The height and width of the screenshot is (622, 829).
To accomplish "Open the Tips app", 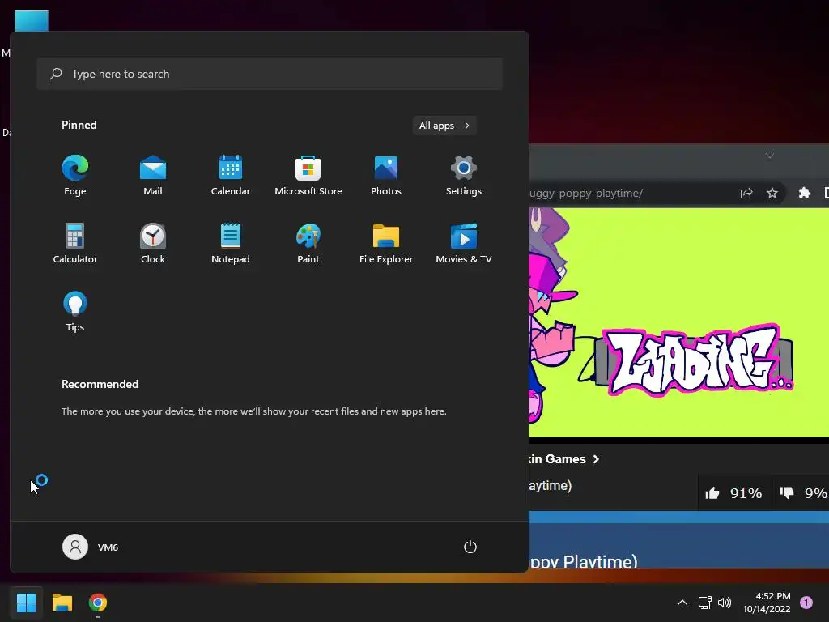I will (75, 312).
